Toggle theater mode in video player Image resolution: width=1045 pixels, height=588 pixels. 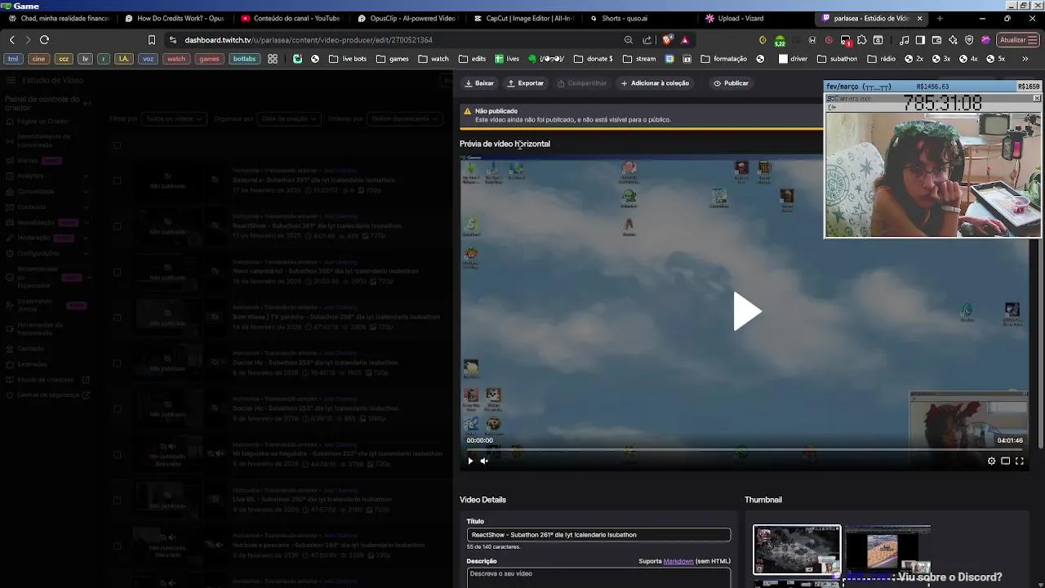pos(1006,461)
